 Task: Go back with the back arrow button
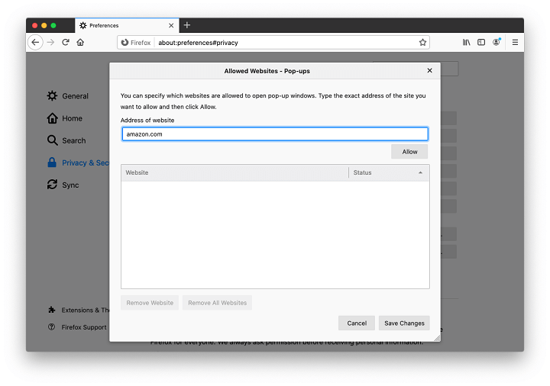pyautogui.click(x=35, y=43)
